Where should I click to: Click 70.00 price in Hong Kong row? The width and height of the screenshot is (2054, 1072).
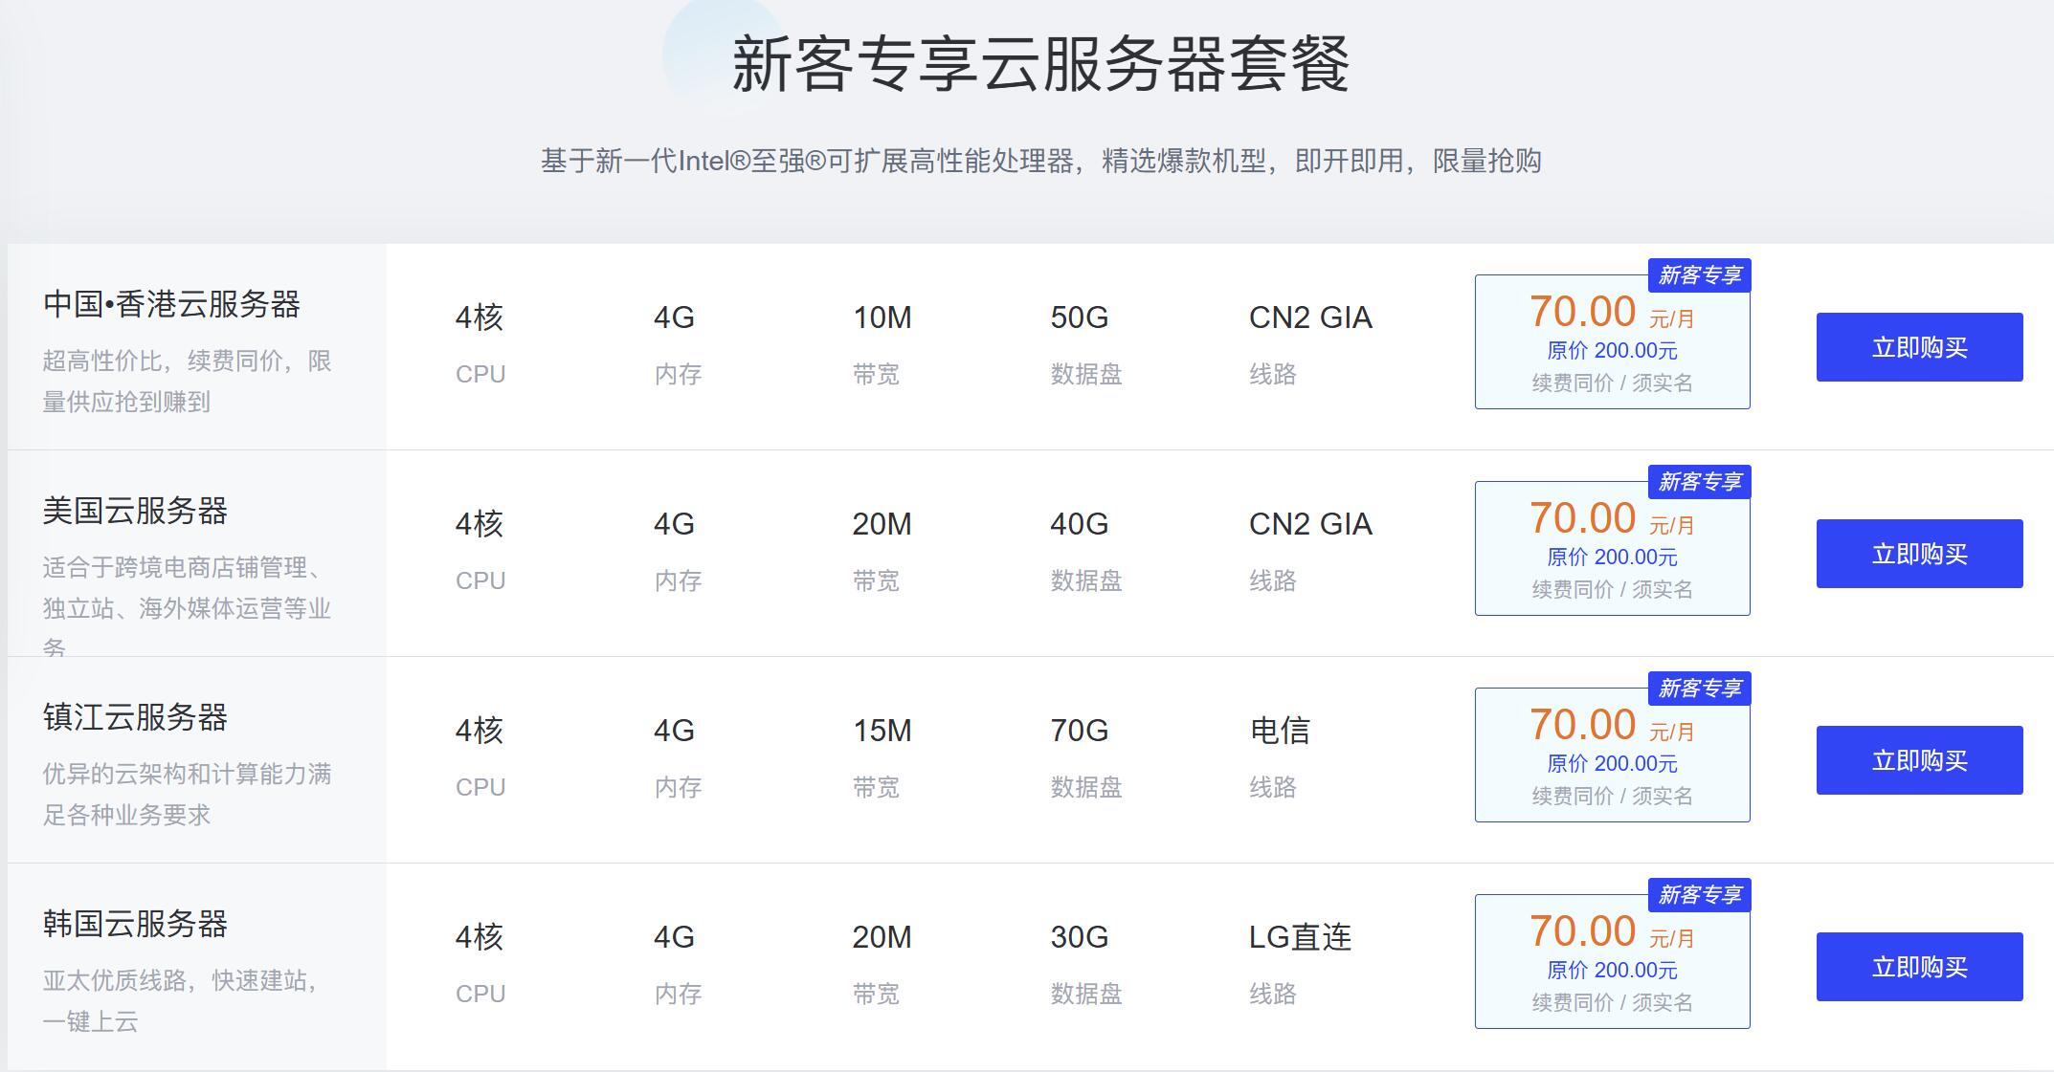tap(1582, 312)
